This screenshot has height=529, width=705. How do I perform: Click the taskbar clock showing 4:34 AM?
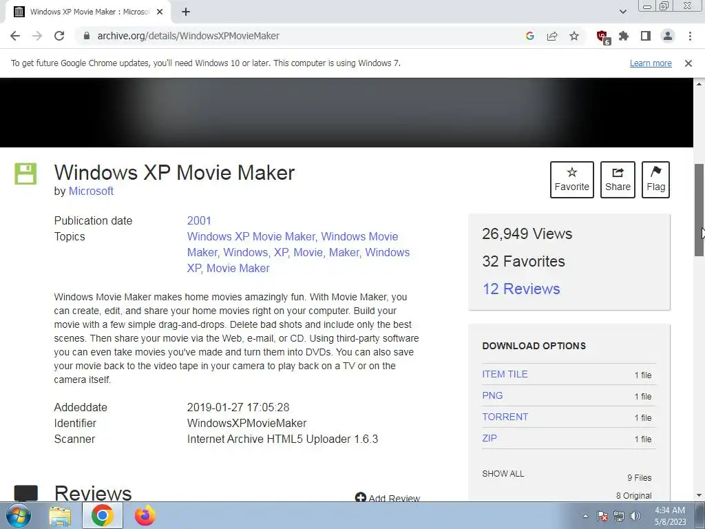point(670,516)
